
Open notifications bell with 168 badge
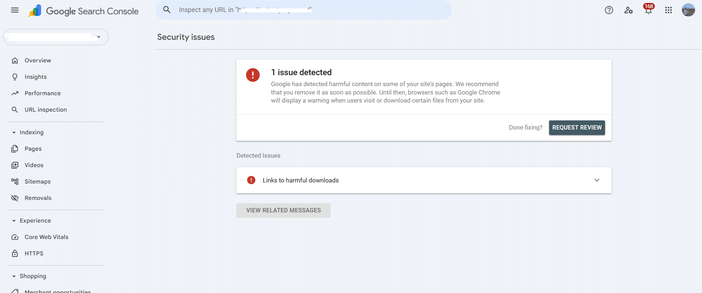pyautogui.click(x=648, y=9)
